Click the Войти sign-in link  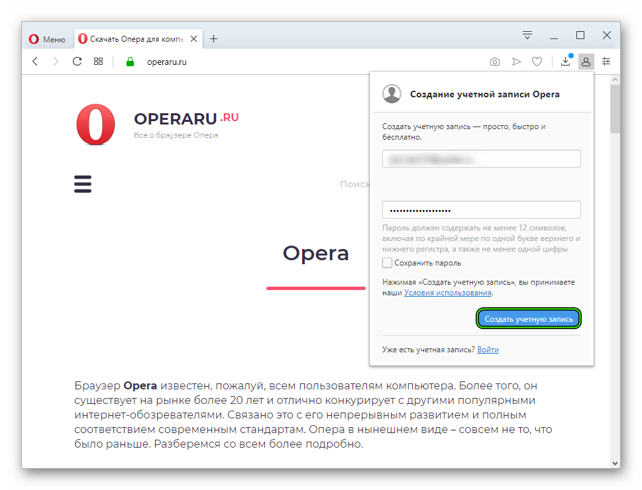coord(488,350)
